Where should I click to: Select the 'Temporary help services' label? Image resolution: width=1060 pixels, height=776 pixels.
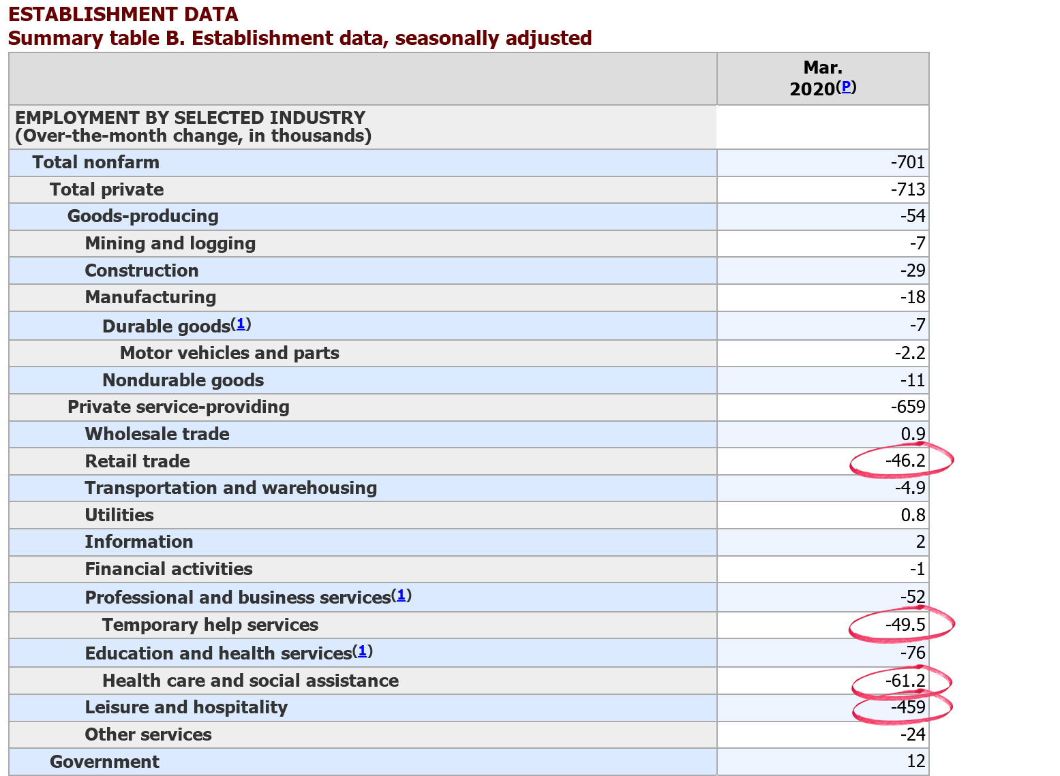[x=211, y=625]
